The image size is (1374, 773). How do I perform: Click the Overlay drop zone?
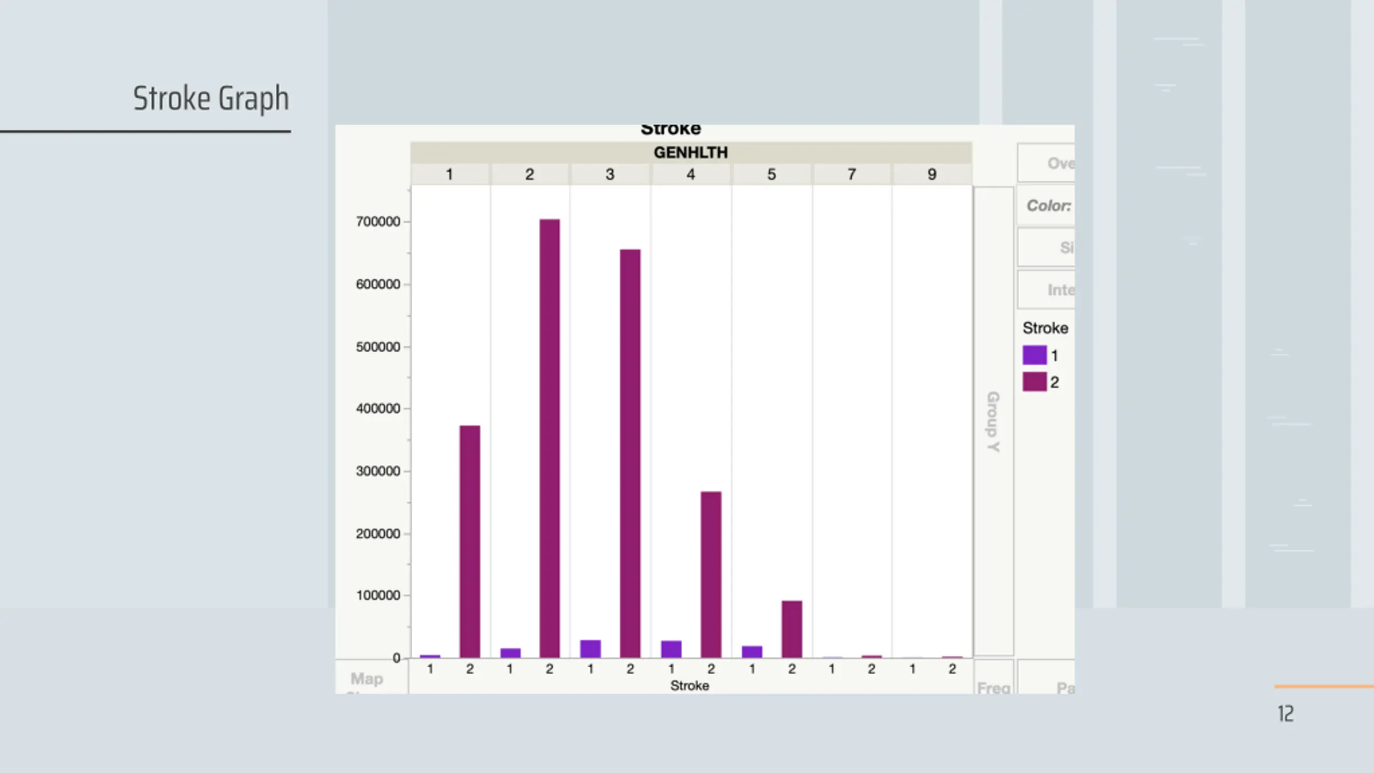tap(1048, 163)
